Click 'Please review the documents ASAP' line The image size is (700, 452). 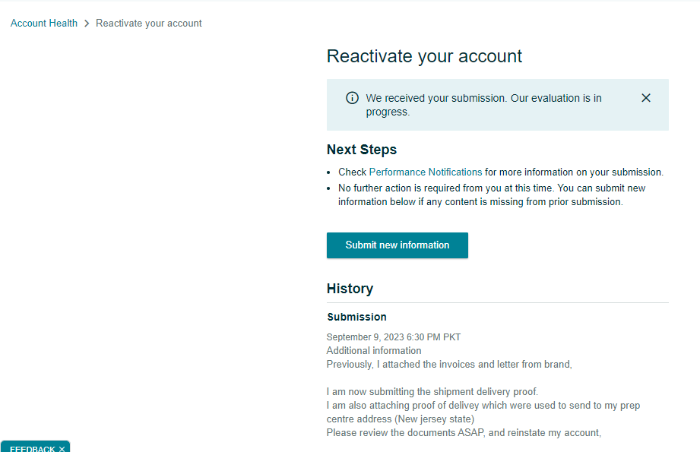(464, 433)
